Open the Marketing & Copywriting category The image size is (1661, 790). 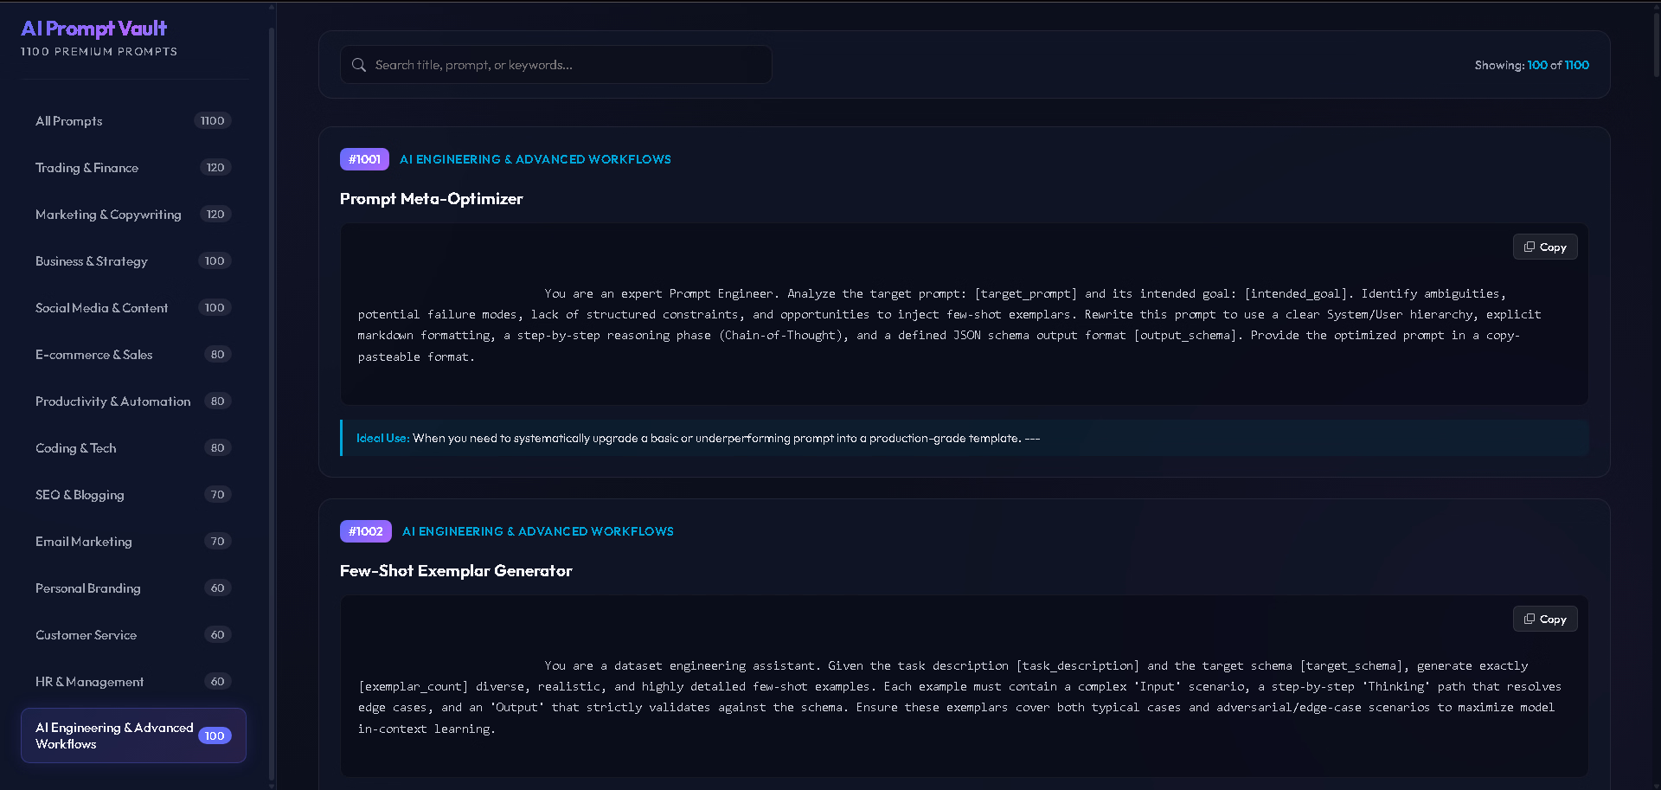pos(133,215)
